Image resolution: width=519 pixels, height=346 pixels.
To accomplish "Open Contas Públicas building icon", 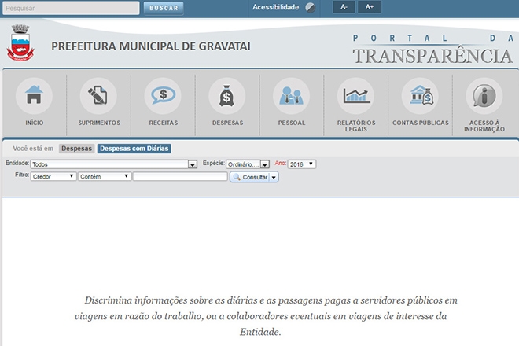I will pyautogui.click(x=420, y=98).
